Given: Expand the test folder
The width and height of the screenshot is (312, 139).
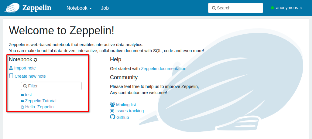Looking at the screenshot, I should click(x=28, y=95).
